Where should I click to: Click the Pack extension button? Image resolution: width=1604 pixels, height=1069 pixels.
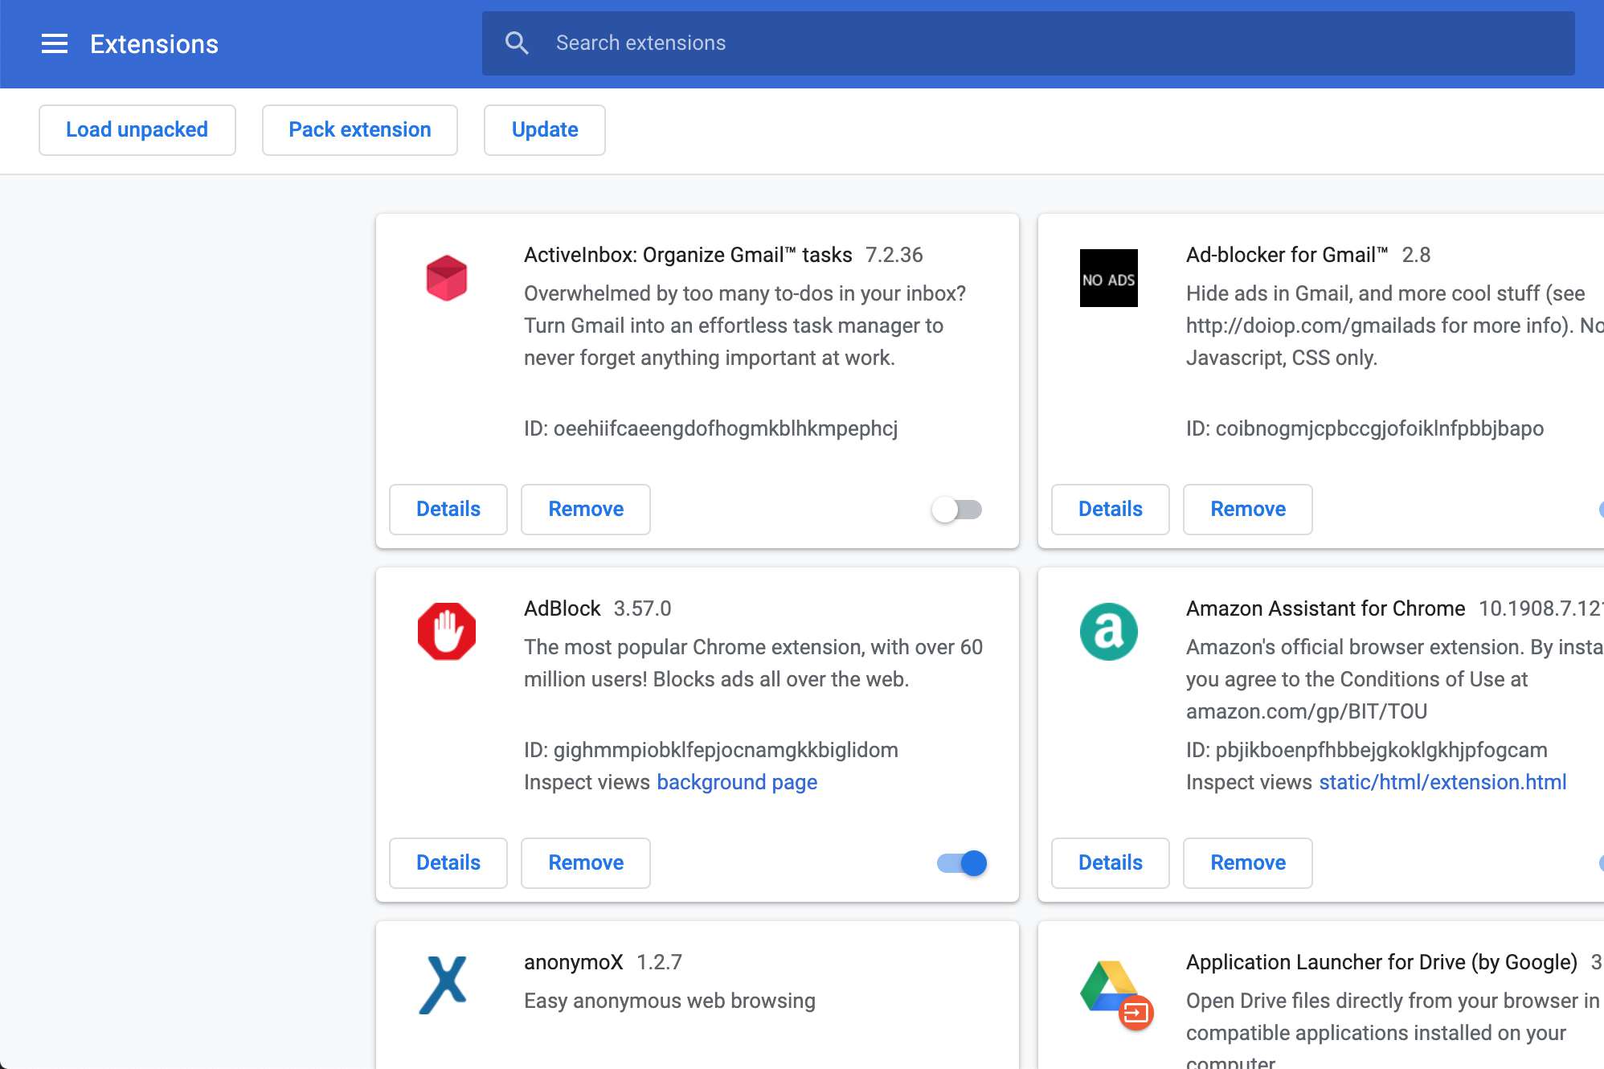tap(360, 130)
